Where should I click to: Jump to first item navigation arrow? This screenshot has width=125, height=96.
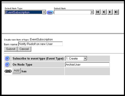[x=98, y=12]
